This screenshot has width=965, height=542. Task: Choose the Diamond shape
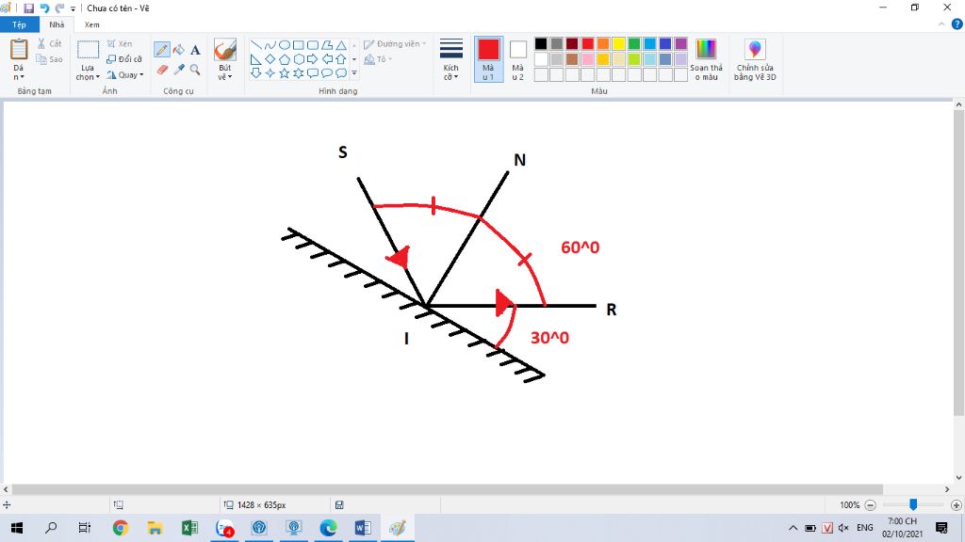click(x=270, y=59)
